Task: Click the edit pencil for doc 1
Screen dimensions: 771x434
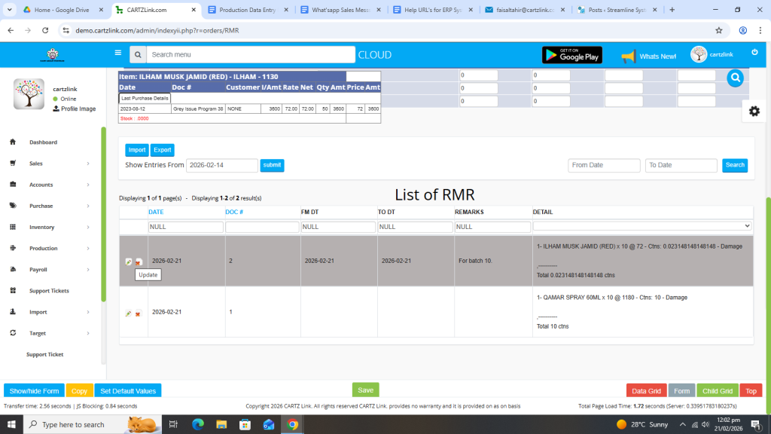Action: 128,313
